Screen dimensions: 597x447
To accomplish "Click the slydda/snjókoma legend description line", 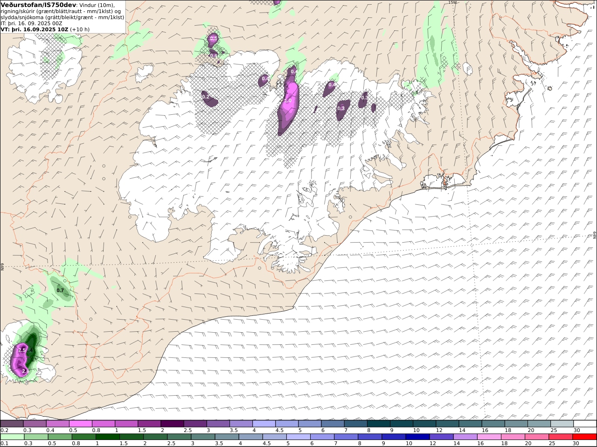I will tap(62, 17).
